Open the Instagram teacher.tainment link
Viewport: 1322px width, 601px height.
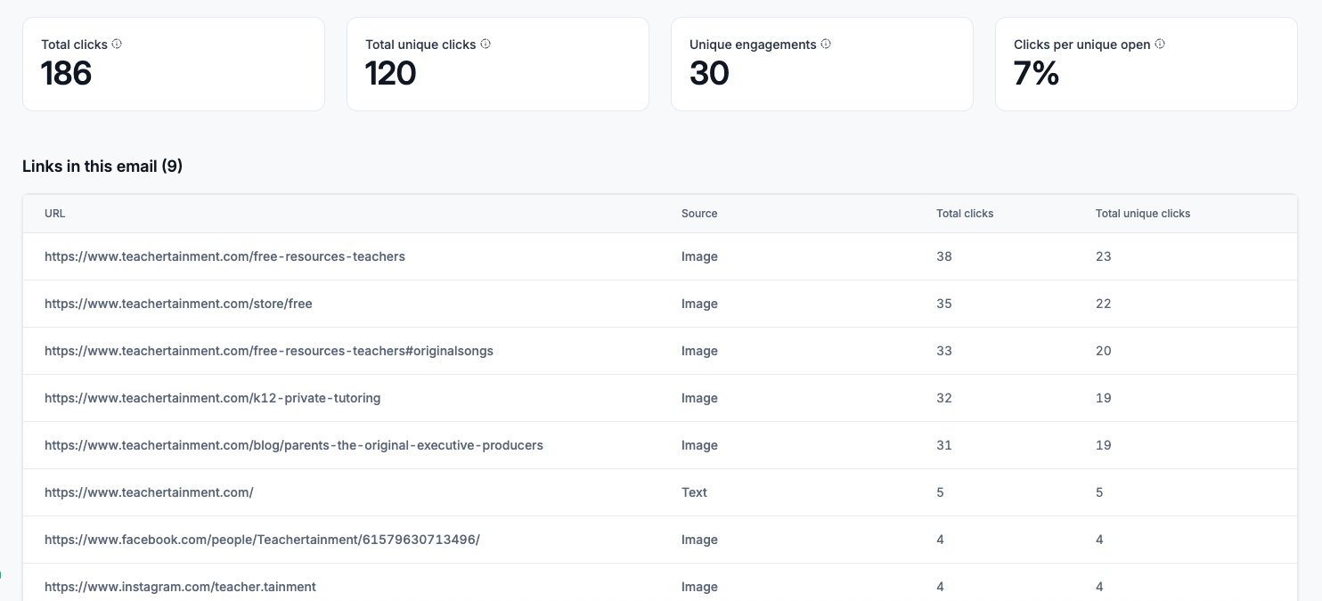(x=180, y=587)
